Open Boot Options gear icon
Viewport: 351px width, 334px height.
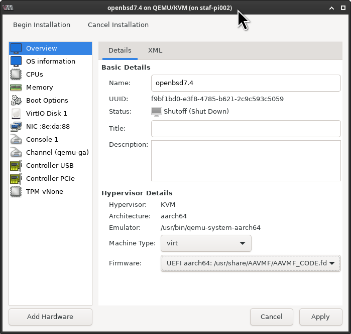16,101
